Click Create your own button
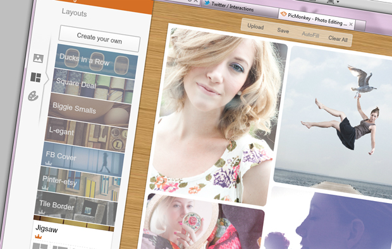Image resolution: width=392 pixels, height=249 pixels. tap(99, 38)
